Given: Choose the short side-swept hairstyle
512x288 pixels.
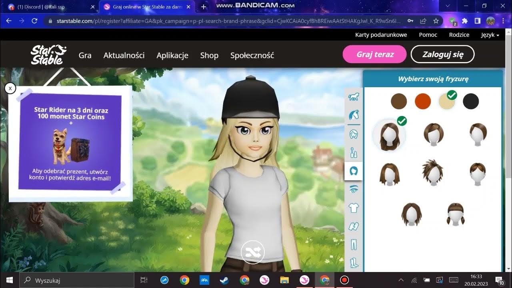Looking at the screenshot, I should [x=478, y=134].
